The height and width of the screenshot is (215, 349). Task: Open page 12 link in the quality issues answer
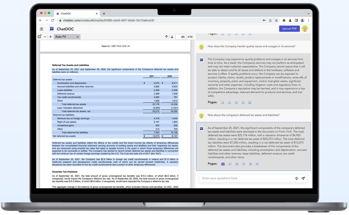coord(229,102)
